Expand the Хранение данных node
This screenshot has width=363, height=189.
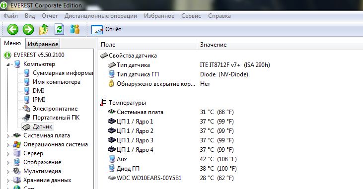[x=8, y=181]
